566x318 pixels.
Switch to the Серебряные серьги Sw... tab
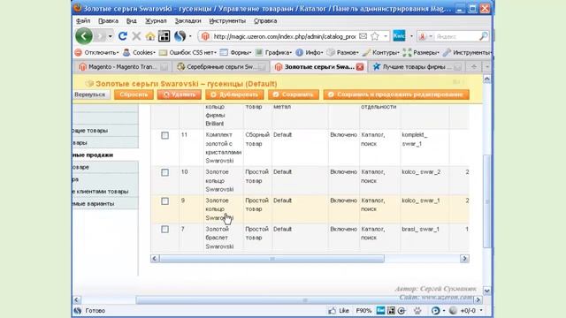(221, 67)
